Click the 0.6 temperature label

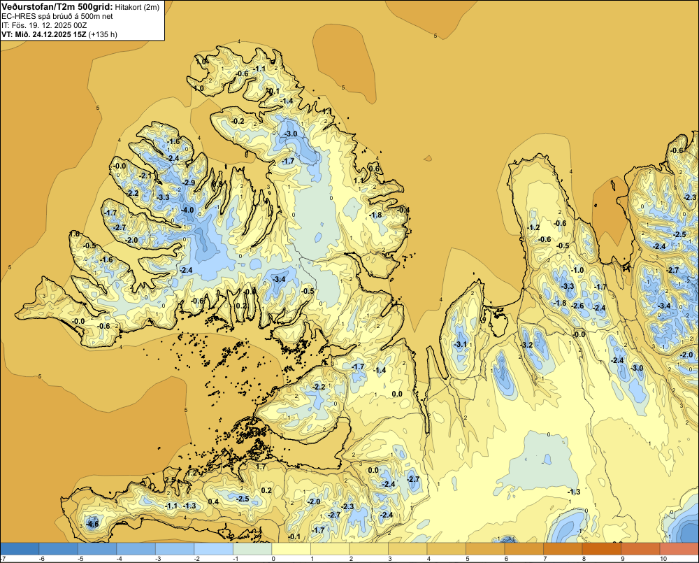coord(375,169)
